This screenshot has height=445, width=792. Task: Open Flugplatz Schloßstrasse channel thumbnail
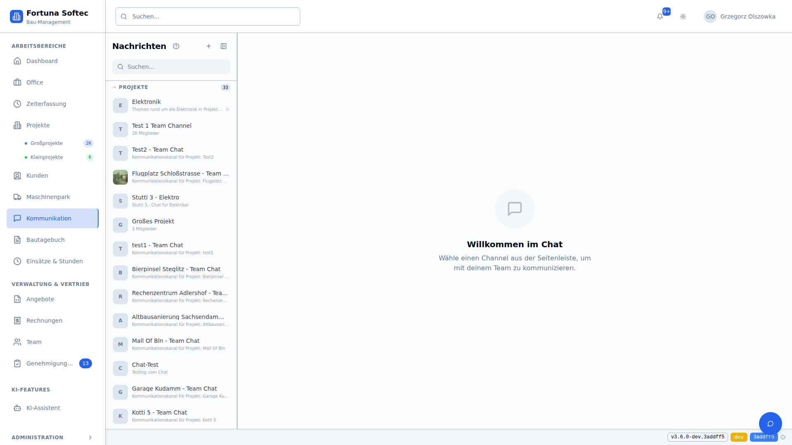click(x=120, y=177)
